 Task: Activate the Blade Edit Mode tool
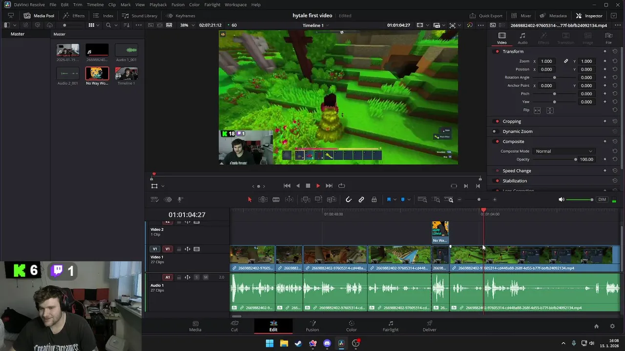(276, 199)
